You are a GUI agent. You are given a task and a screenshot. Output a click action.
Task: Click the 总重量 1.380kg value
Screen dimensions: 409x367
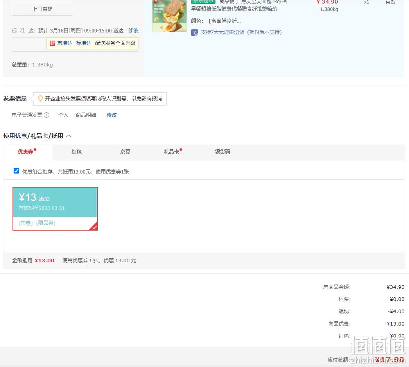pos(42,64)
